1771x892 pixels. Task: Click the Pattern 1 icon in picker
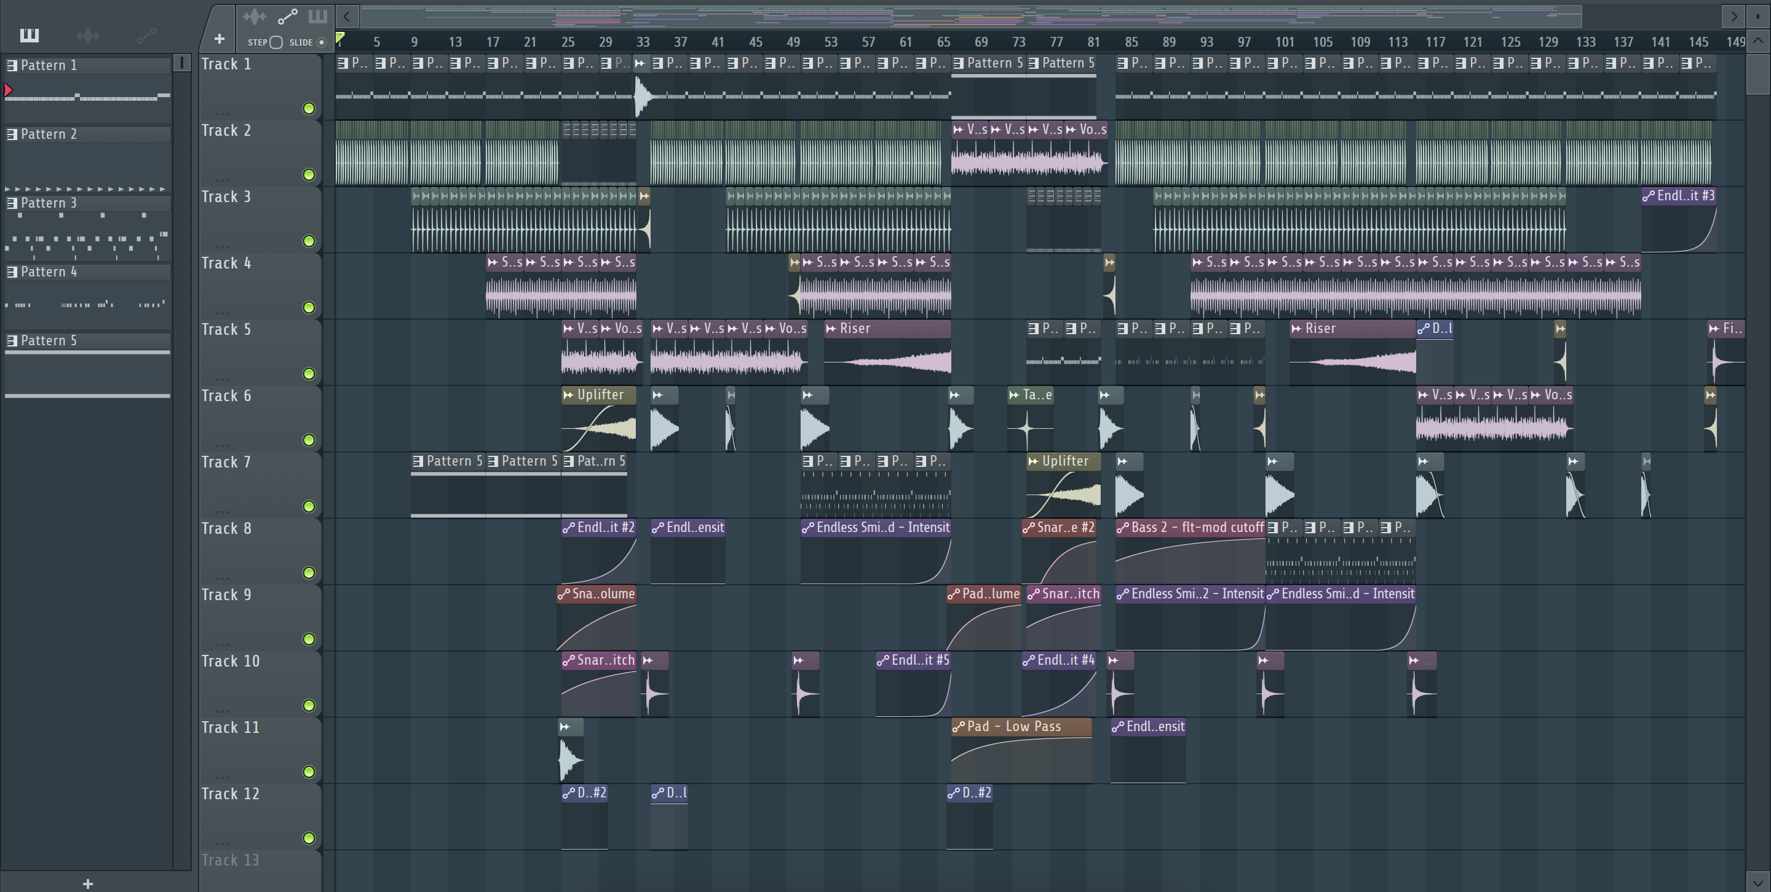12,65
